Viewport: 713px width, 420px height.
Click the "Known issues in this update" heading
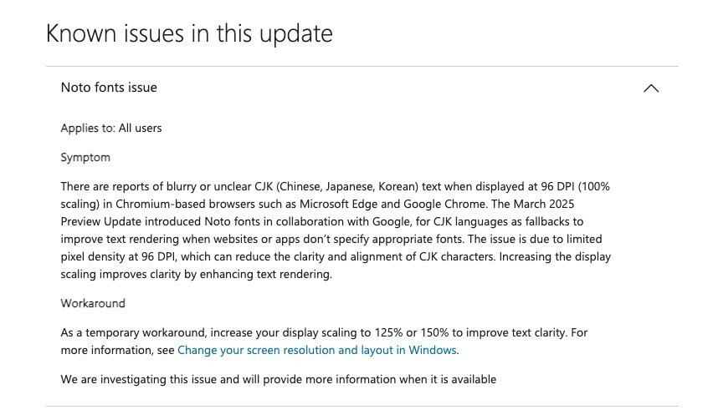189,34
